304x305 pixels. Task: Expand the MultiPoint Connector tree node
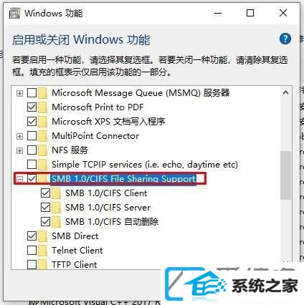click(x=19, y=136)
